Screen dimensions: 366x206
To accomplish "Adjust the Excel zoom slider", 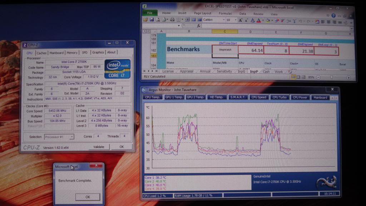I will click(331, 77).
